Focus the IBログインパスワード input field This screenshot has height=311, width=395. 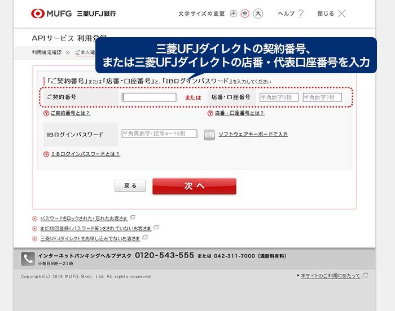coord(159,134)
